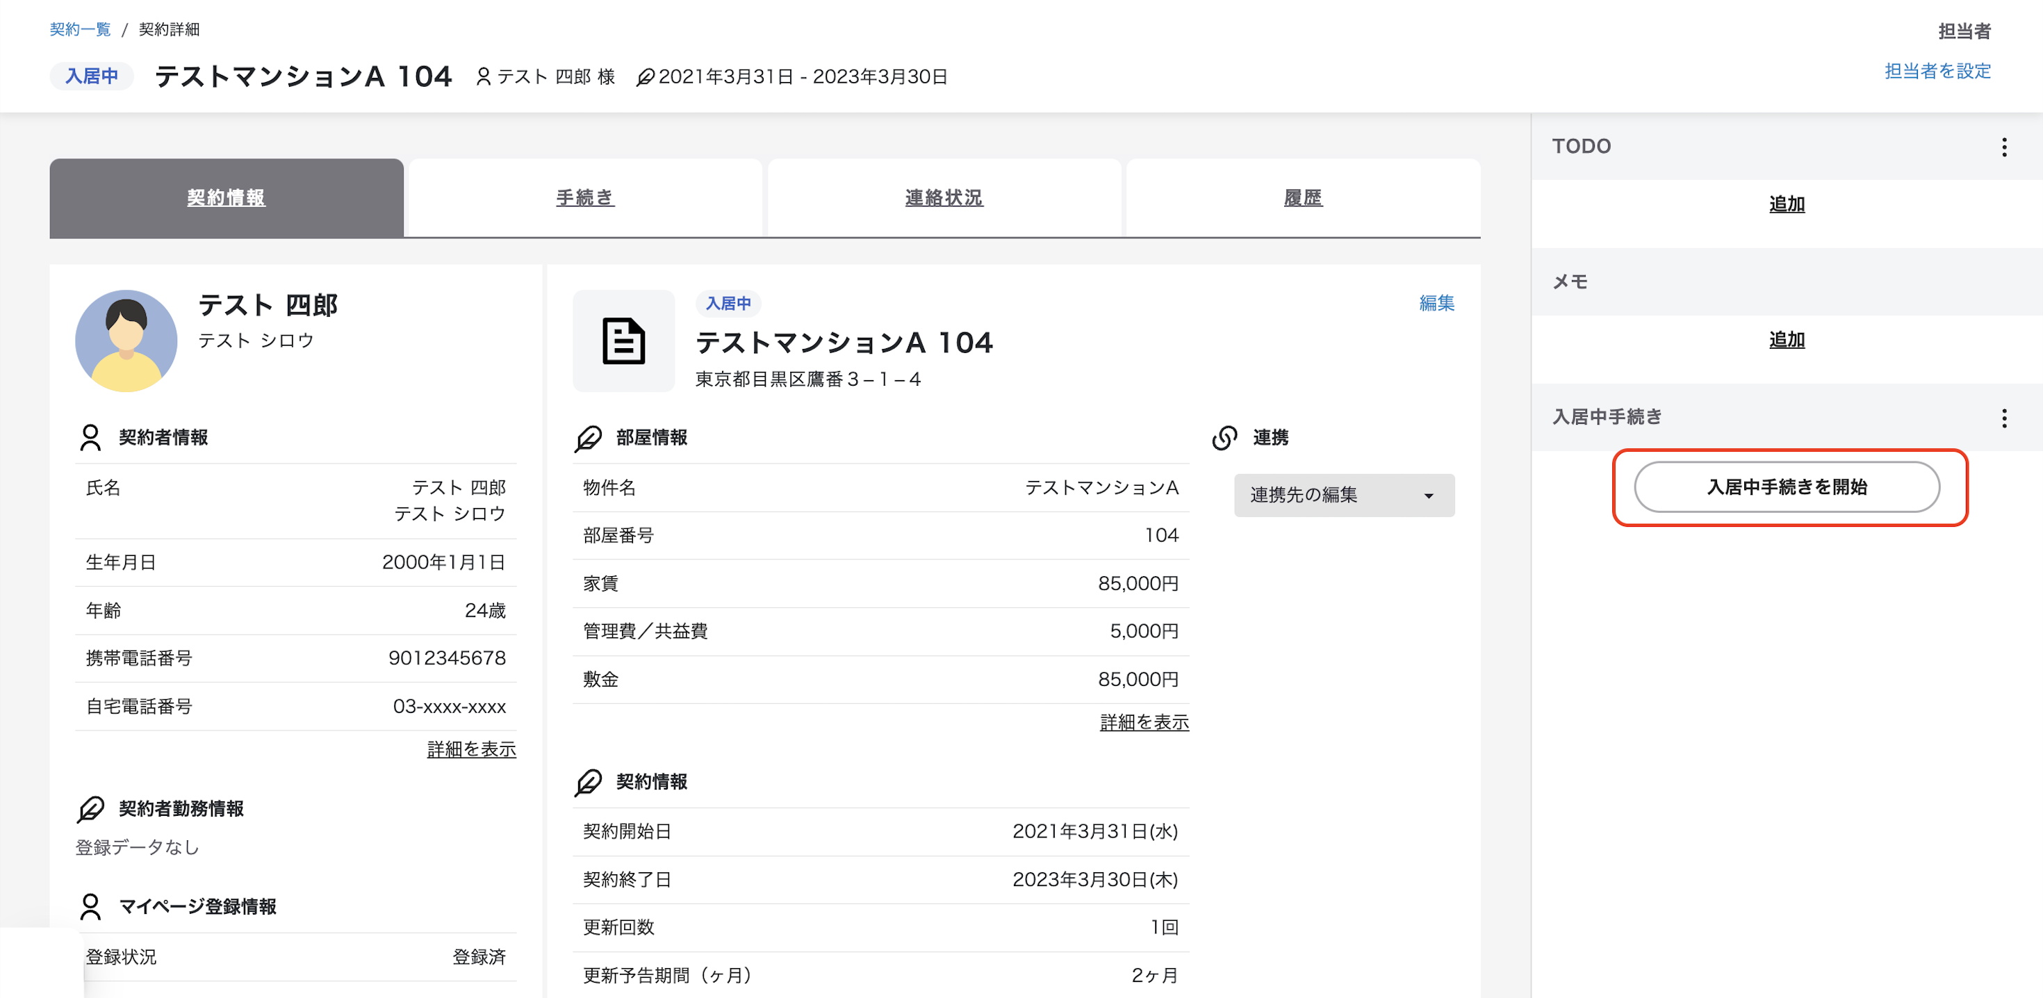Image resolution: width=2043 pixels, height=998 pixels.
Task: Click the tenant avatar image
Action: pyautogui.click(x=126, y=341)
